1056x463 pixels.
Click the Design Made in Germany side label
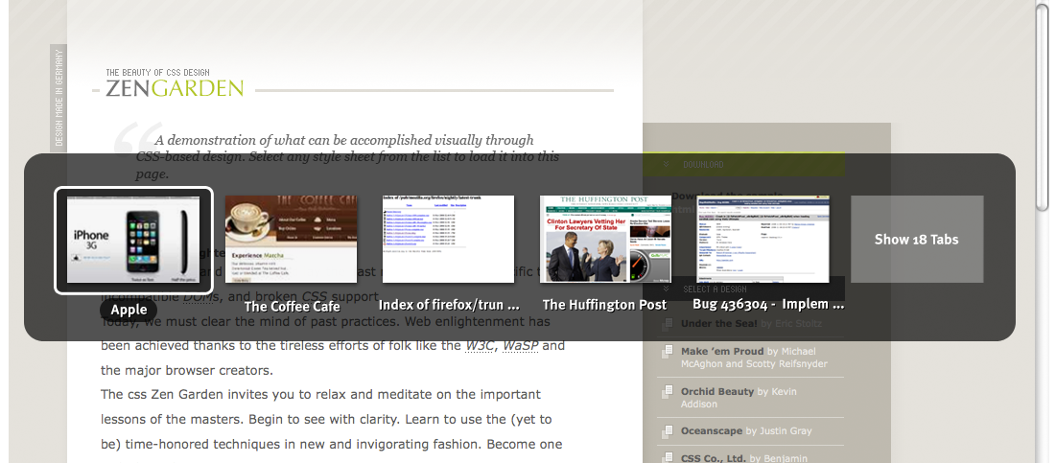[59, 98]
